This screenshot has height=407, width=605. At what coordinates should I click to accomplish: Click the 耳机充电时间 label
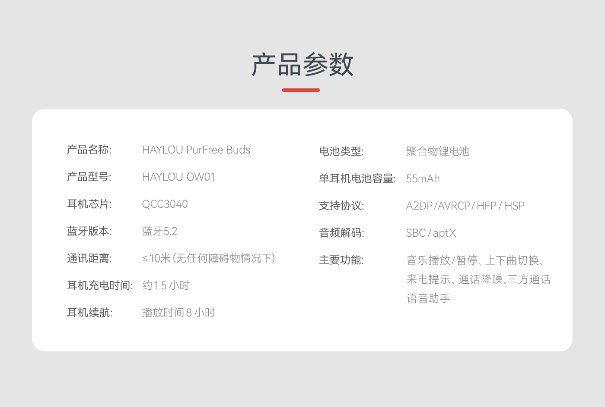click(100, 285)
